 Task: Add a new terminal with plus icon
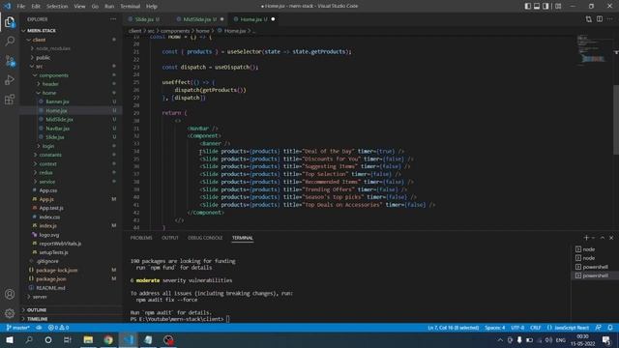coord(586,238)
